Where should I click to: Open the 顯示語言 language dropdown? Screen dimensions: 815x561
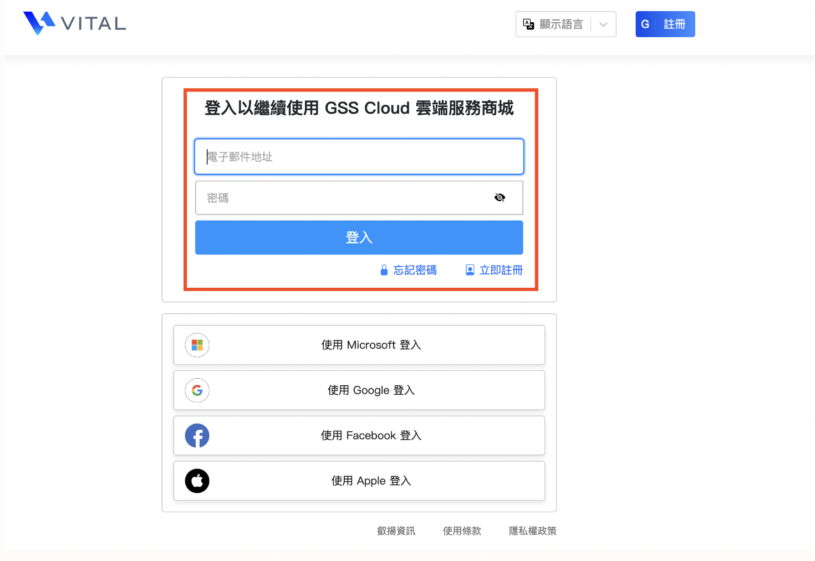click(566, 24)
